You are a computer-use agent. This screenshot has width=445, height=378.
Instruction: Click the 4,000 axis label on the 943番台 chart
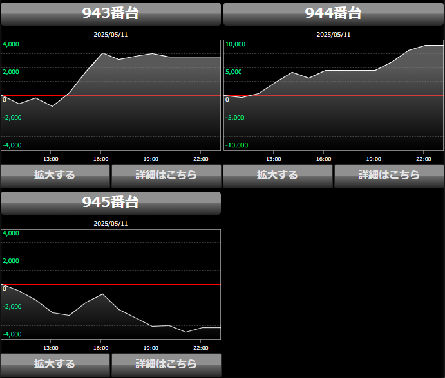click(11, 44)
